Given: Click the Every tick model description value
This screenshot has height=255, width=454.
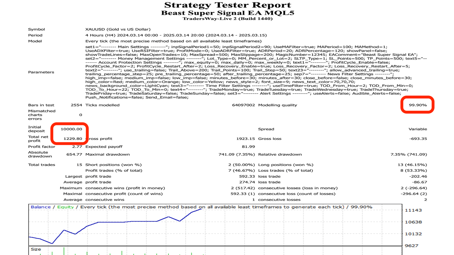Looking at the screenshot, I should (173, 41).
